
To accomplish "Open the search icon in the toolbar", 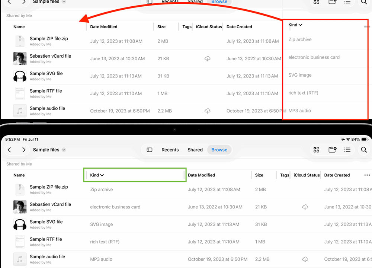I will [364, 150].
